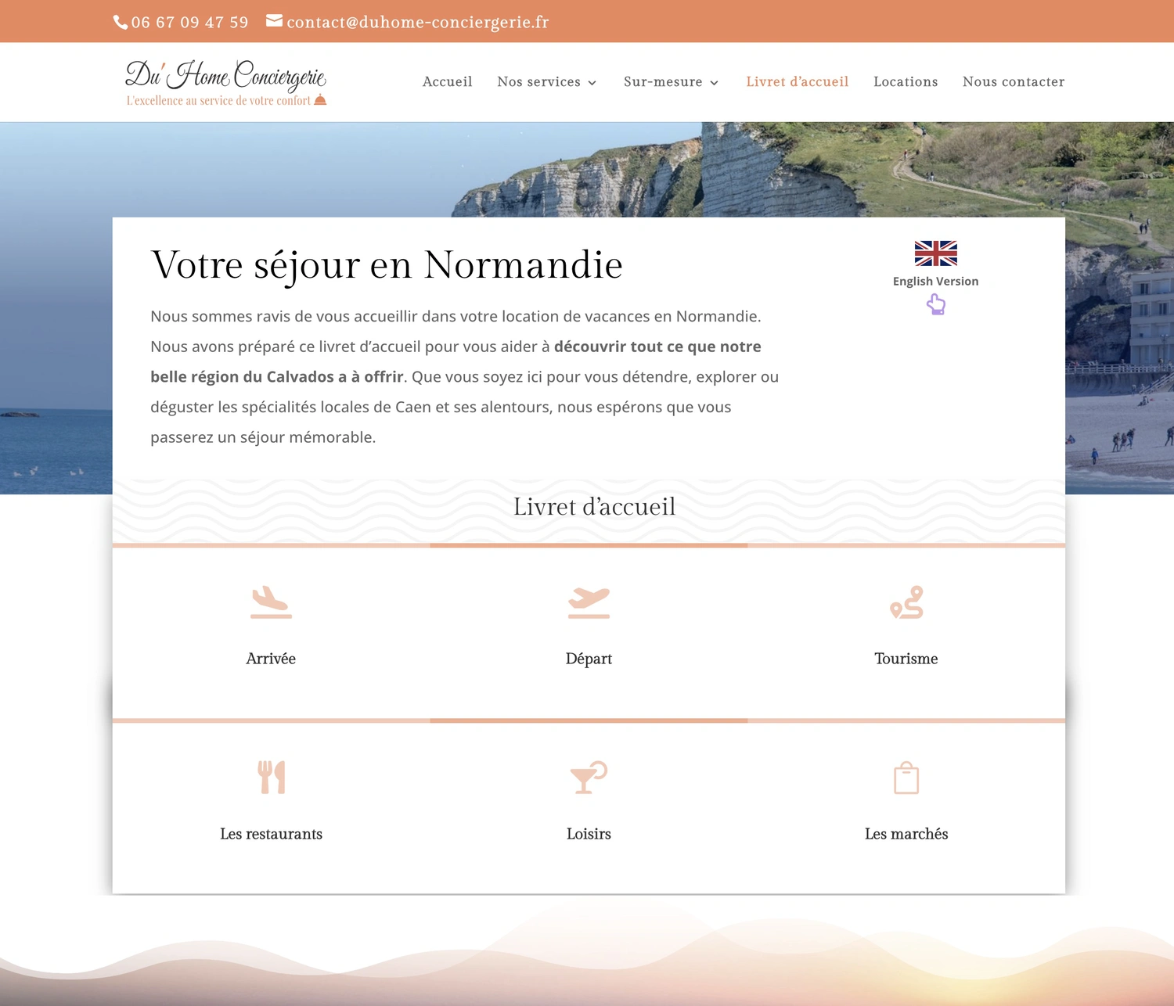Open the Les marchés section title
The image size is (1174, 1006).
tap(906, 834)
